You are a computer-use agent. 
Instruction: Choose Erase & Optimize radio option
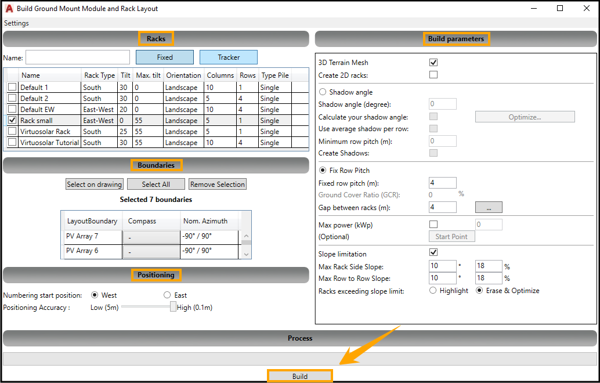[x=479, y=290]
